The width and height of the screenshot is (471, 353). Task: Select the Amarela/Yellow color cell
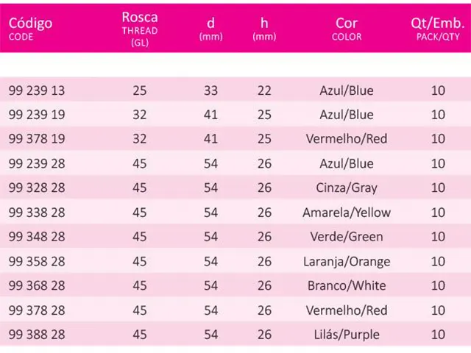pyautogui.click(x=347, y=213)
